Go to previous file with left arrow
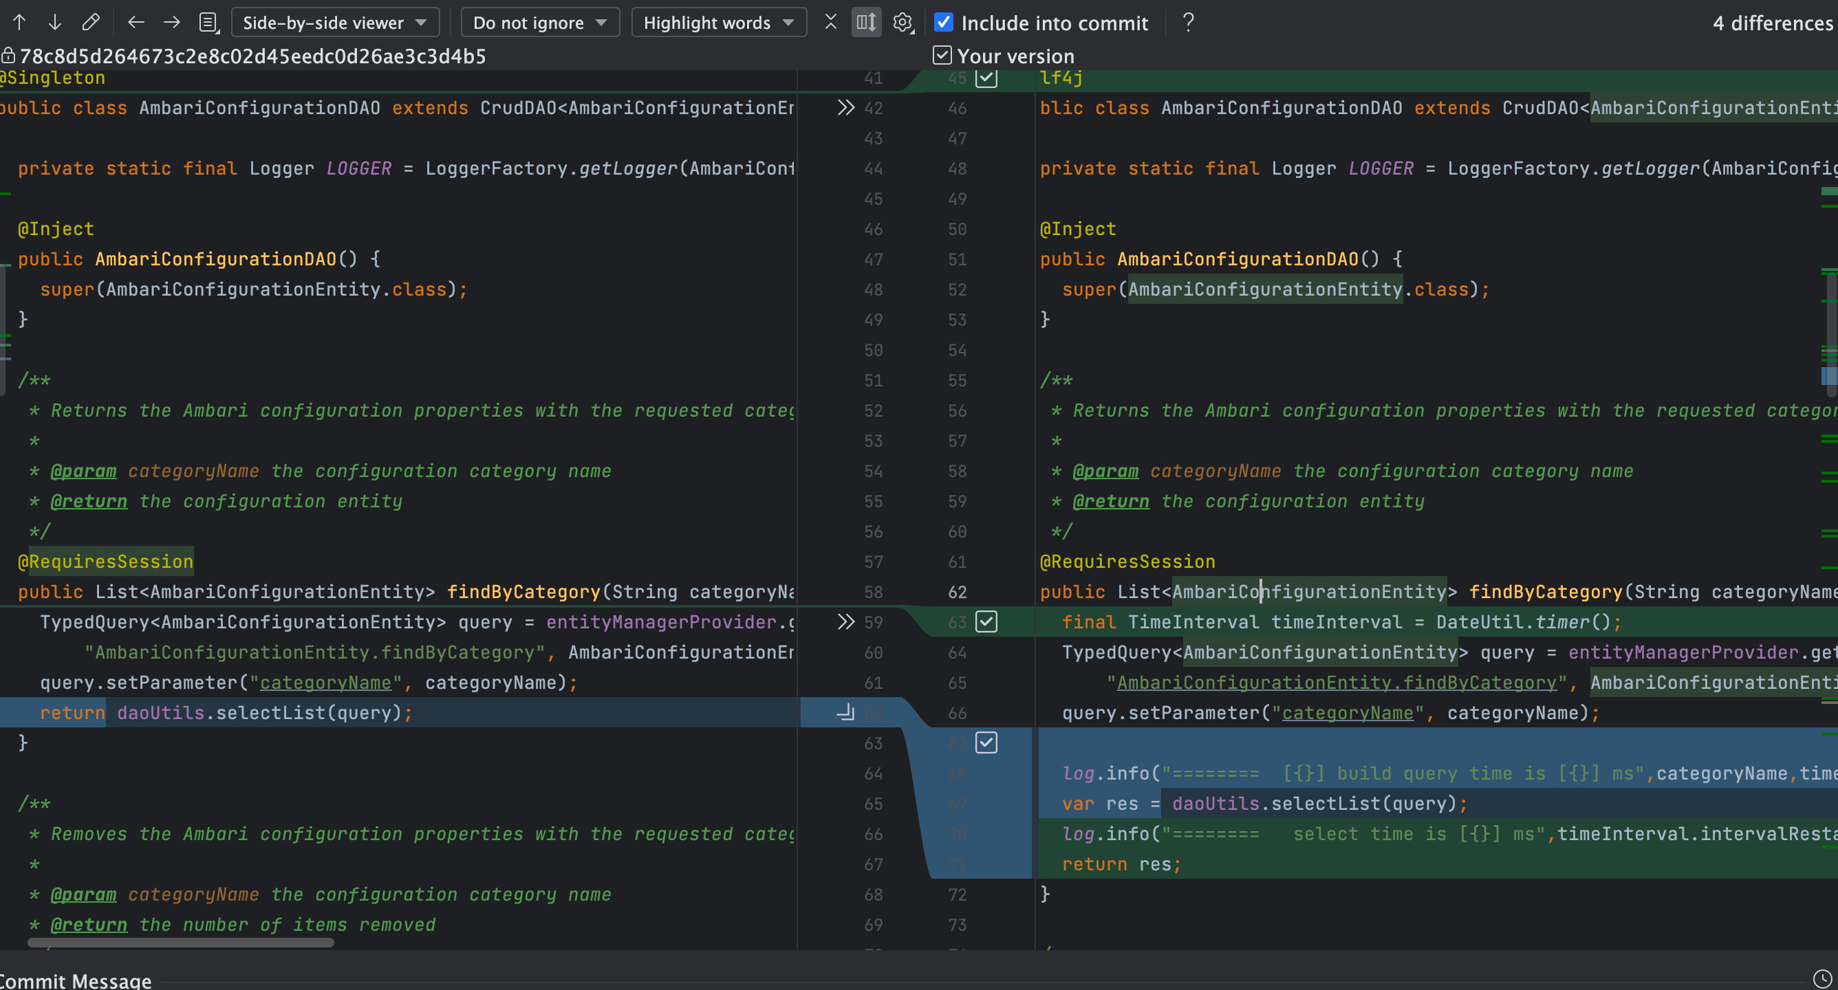The height and width of the screenshot is (990, 1838). 136,22
